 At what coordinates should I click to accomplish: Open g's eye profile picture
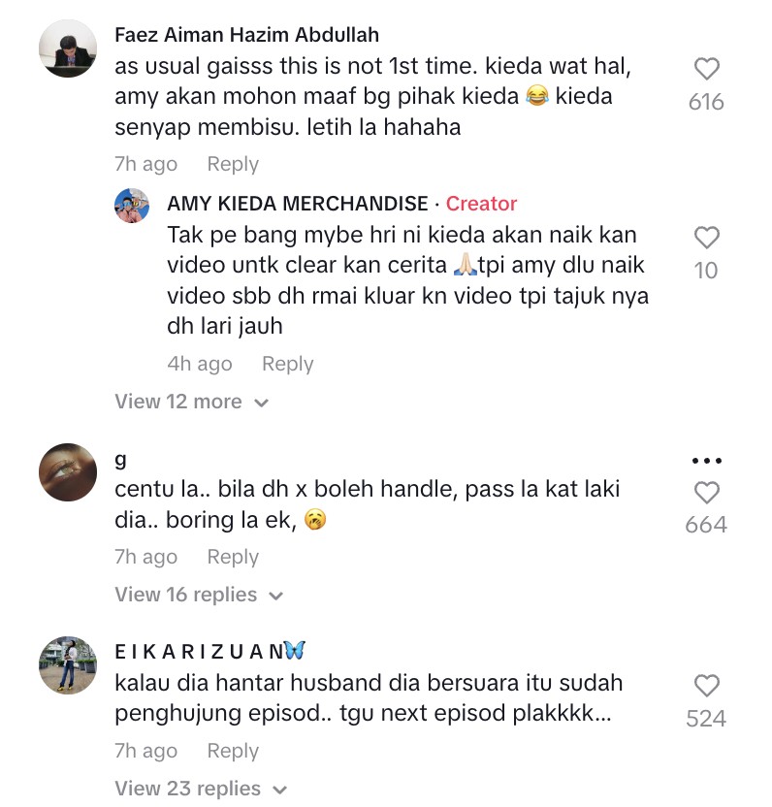68,472
